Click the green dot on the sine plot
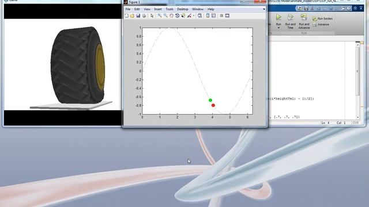Image resolution: width=369 pixels, height=207 pixels. [210, 100]
